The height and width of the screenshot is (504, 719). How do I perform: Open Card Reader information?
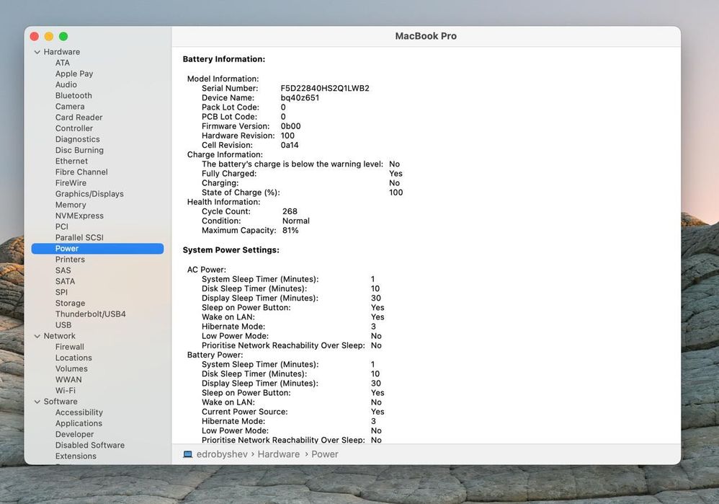coord(79,118)
